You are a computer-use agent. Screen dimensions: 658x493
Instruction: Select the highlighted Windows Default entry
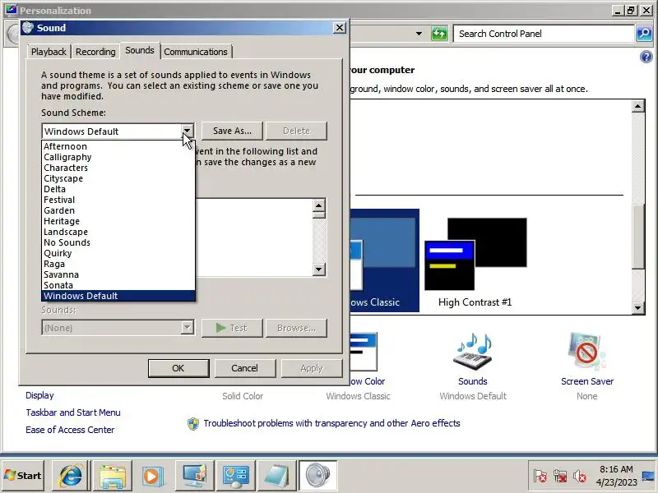[x=118, y=296]
